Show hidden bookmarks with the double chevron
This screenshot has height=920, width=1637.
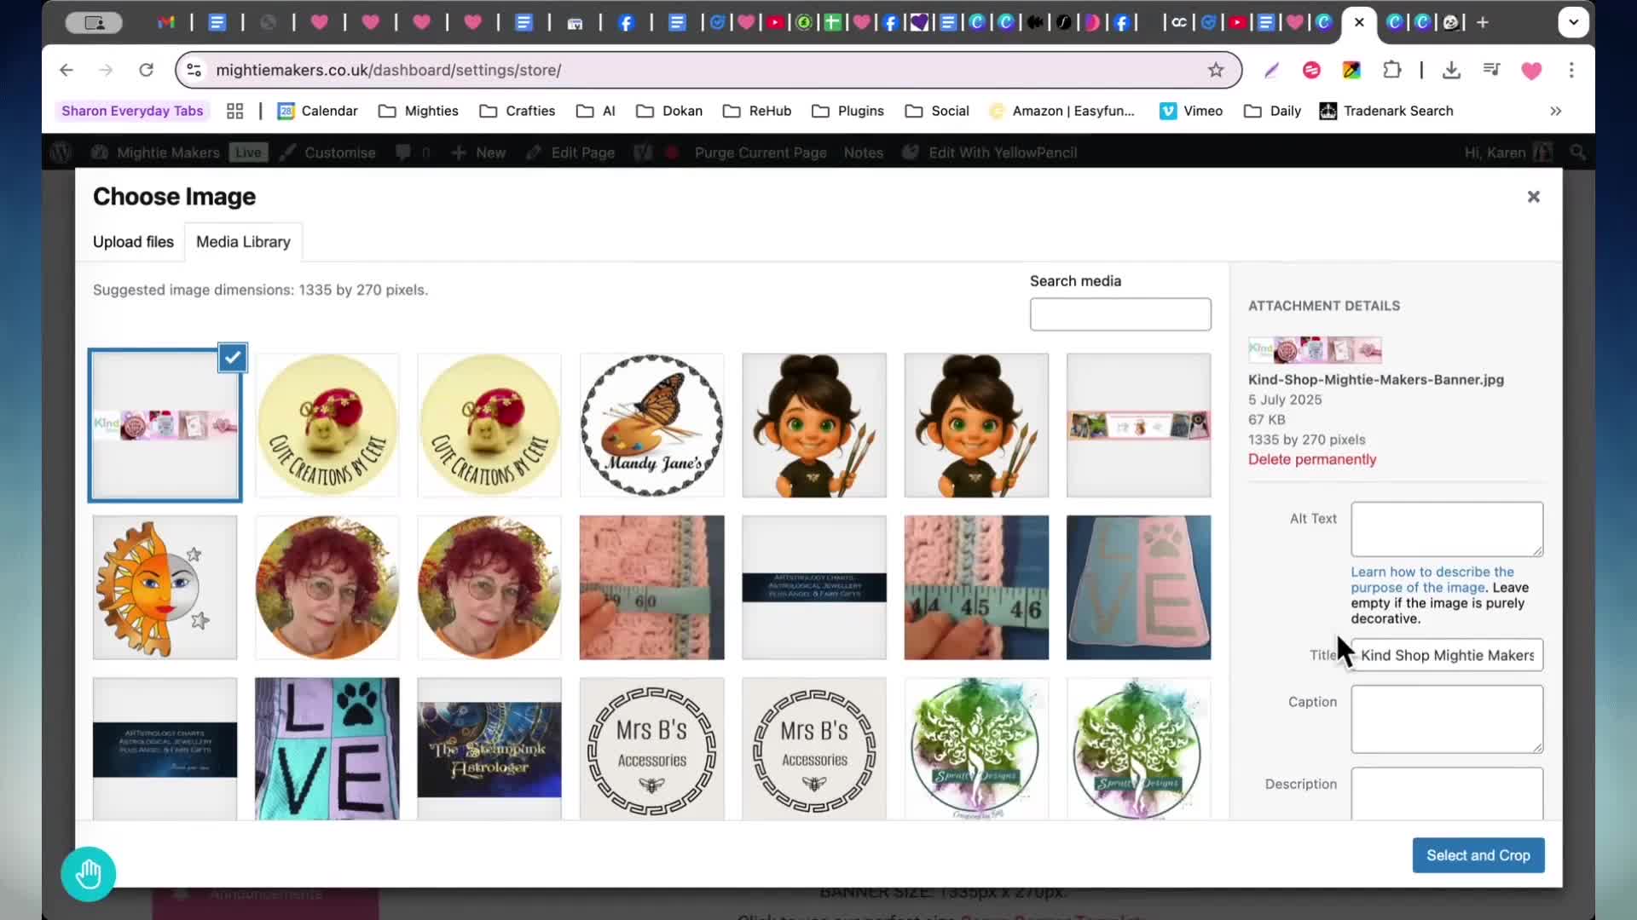tap(1556, 111)
